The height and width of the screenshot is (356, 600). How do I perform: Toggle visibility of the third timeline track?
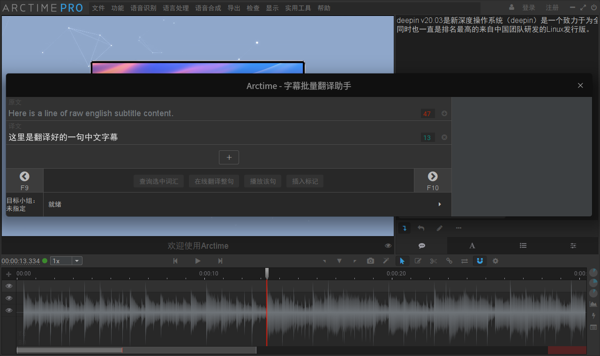9,310
